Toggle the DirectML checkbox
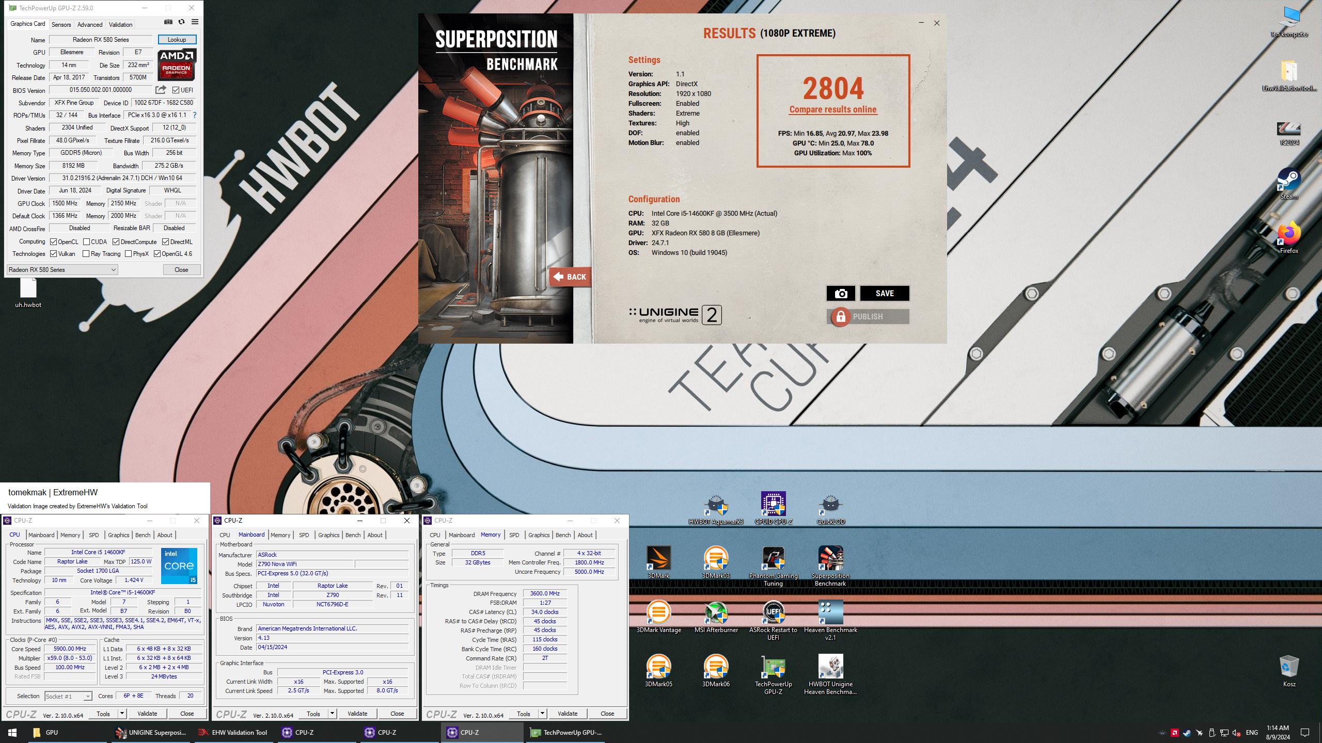Screen dimensions: 1322x743 pos(165,241)
